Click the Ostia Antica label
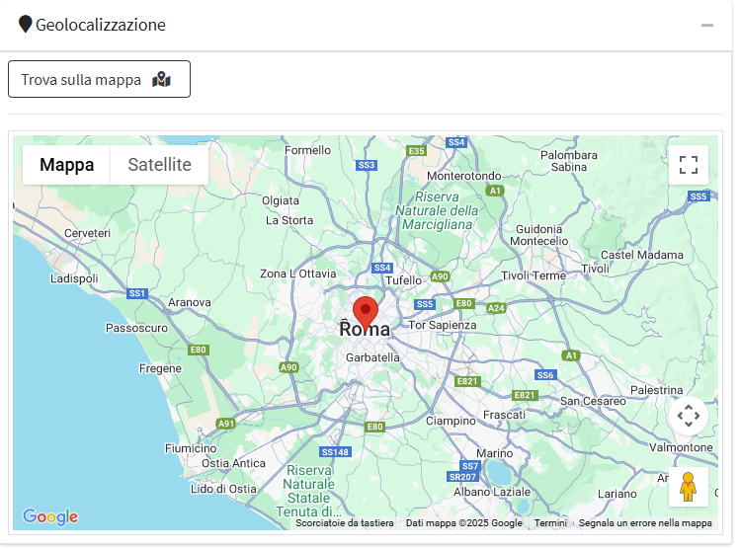The image size is (740, 549). (x=233, y=463)
